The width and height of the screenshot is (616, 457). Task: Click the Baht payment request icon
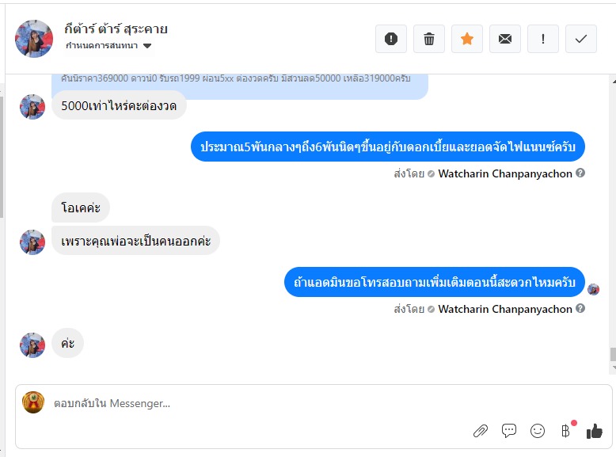tap(565, 431)
